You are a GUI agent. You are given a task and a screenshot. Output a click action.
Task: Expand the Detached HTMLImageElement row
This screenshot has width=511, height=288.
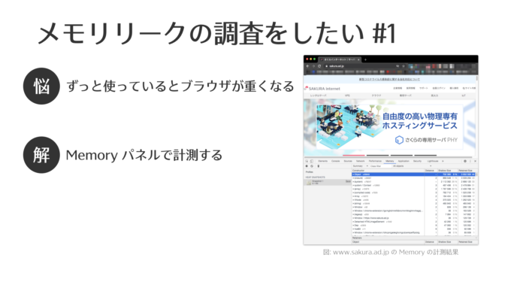pos(353,222)
